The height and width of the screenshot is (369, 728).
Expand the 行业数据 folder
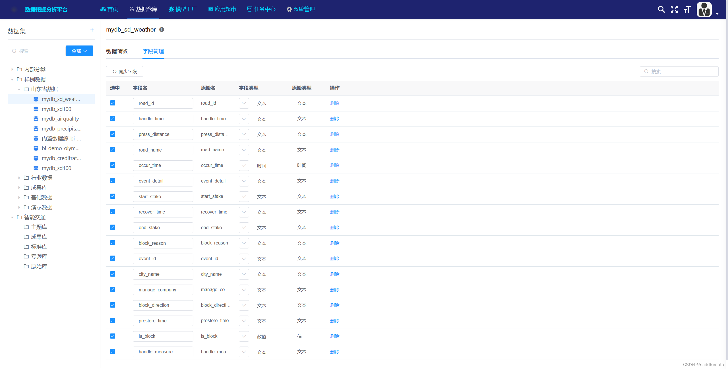(x=19, y=178)
